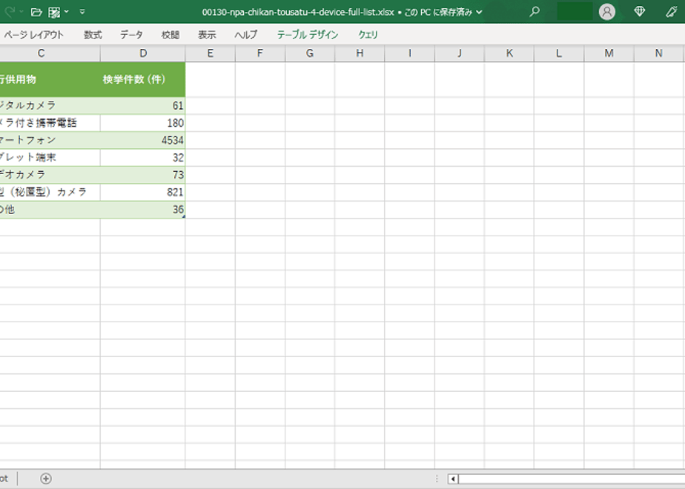Select the cell with value 32
This screenshot has width=685, height=489.
[143, 157]
